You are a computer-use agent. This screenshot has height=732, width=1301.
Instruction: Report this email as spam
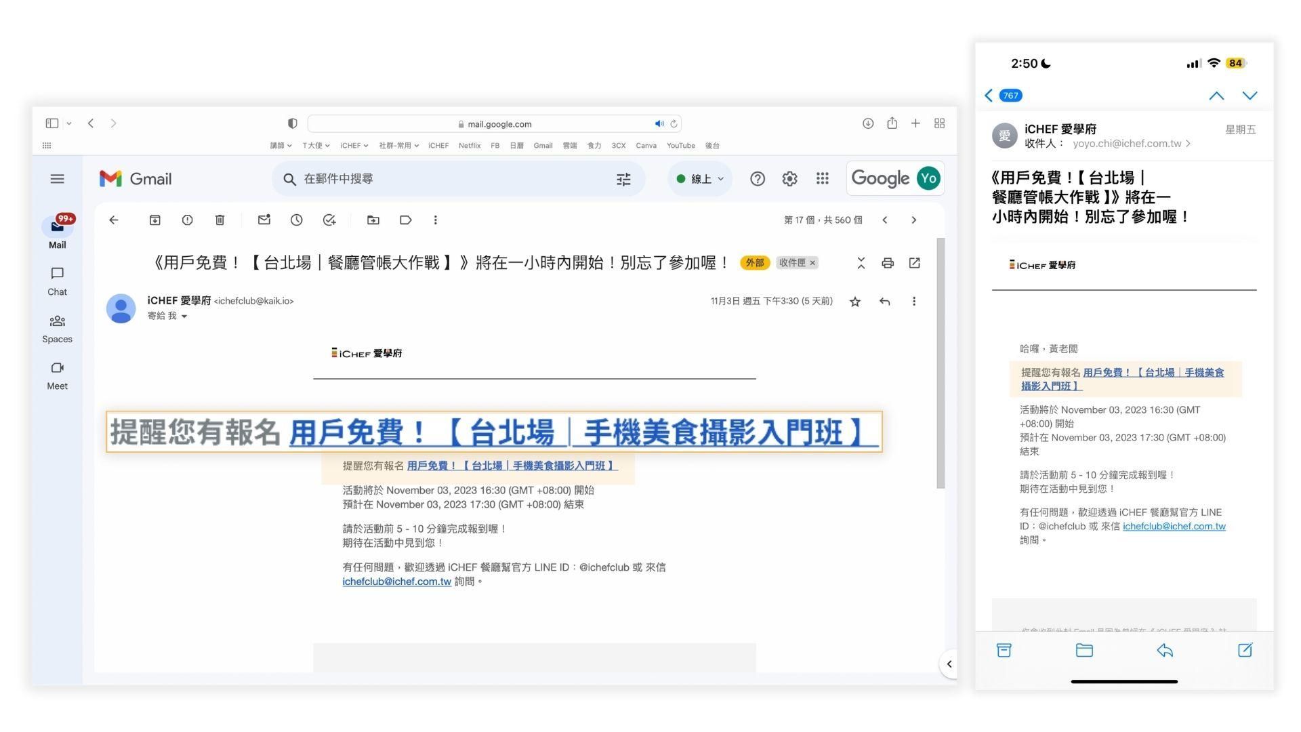(187, 220)
